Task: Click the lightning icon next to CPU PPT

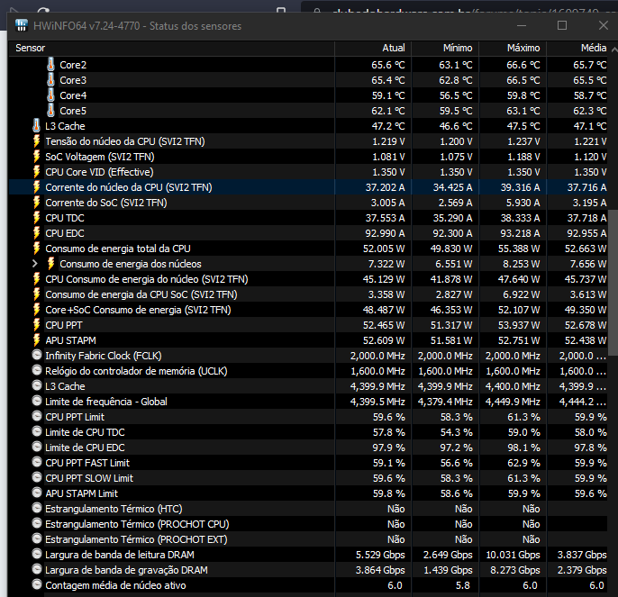Action: 36,325
